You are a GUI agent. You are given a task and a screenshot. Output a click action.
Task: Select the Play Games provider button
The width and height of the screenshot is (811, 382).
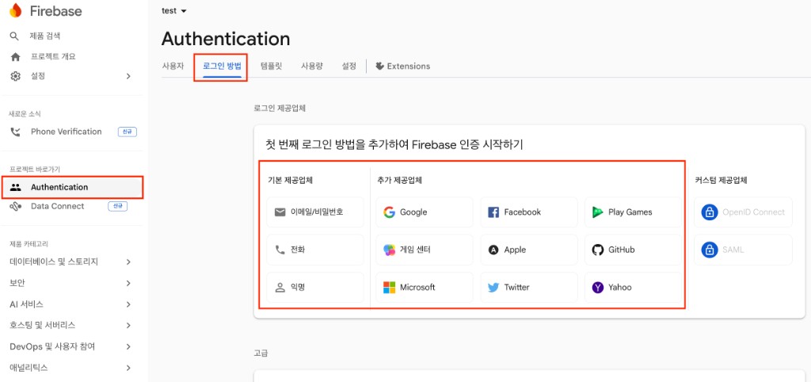click(634, 212)
